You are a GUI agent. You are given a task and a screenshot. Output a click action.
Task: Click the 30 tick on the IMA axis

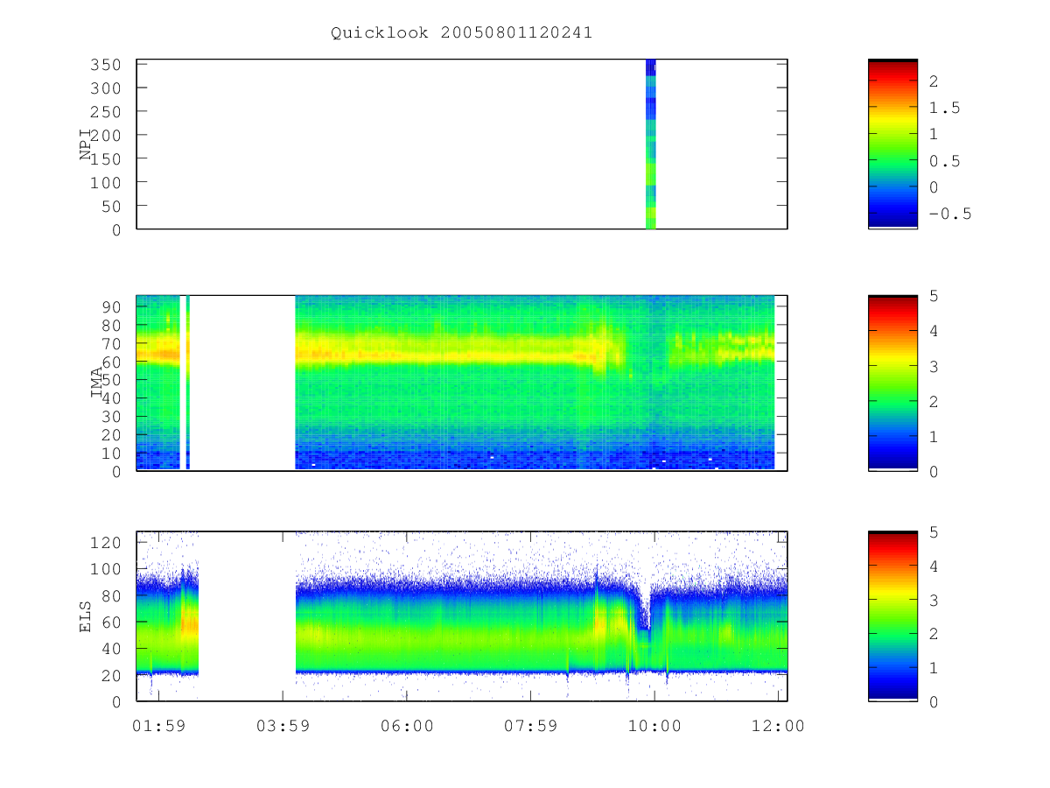tap(112, 417)
